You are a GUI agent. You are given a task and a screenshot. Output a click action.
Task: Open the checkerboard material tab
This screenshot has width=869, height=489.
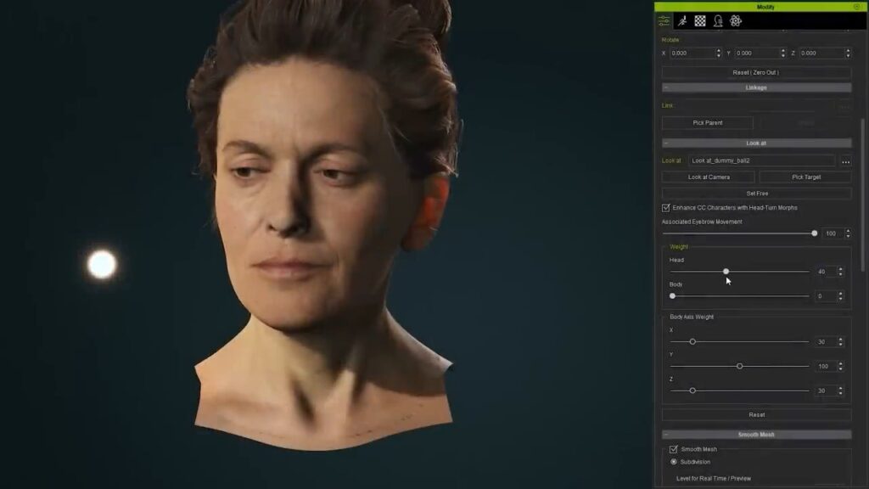[x=700, y=20]
